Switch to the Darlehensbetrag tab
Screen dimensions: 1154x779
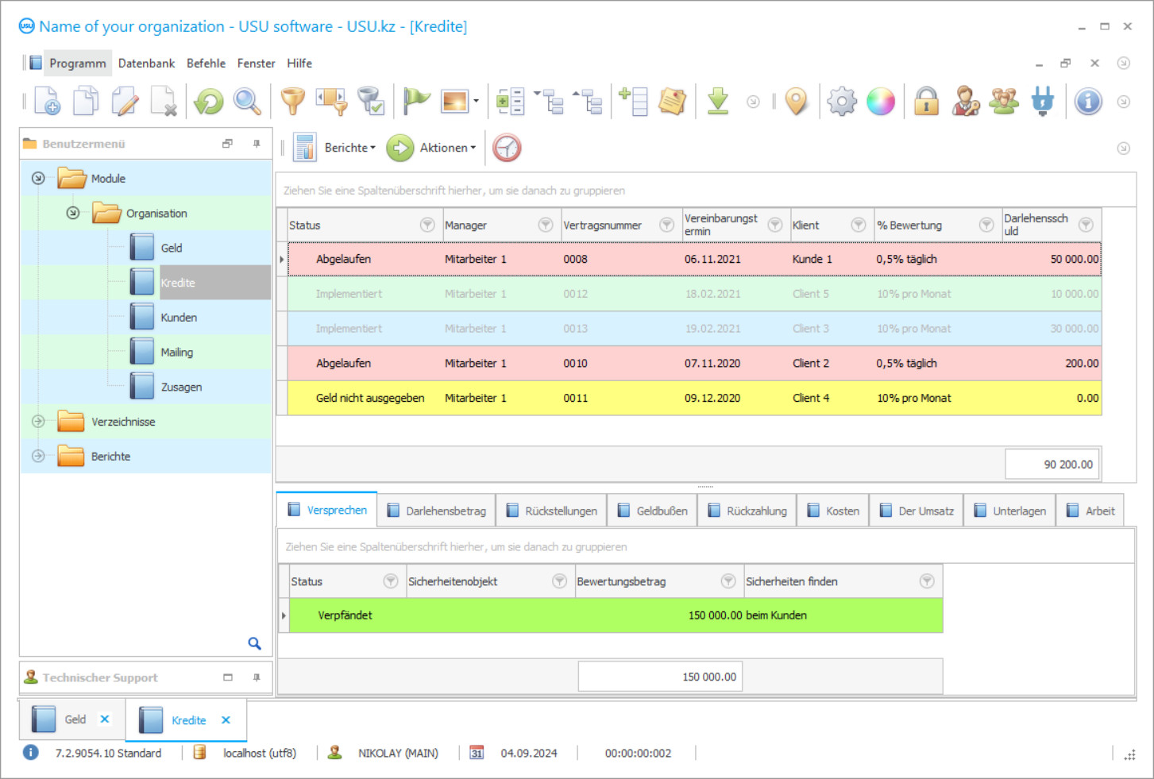tap(436, 510)
